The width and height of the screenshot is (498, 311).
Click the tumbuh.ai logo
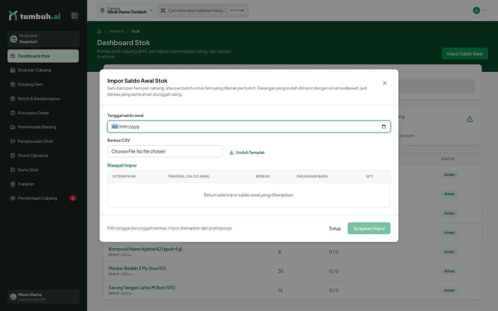click(x=35, y=16)
